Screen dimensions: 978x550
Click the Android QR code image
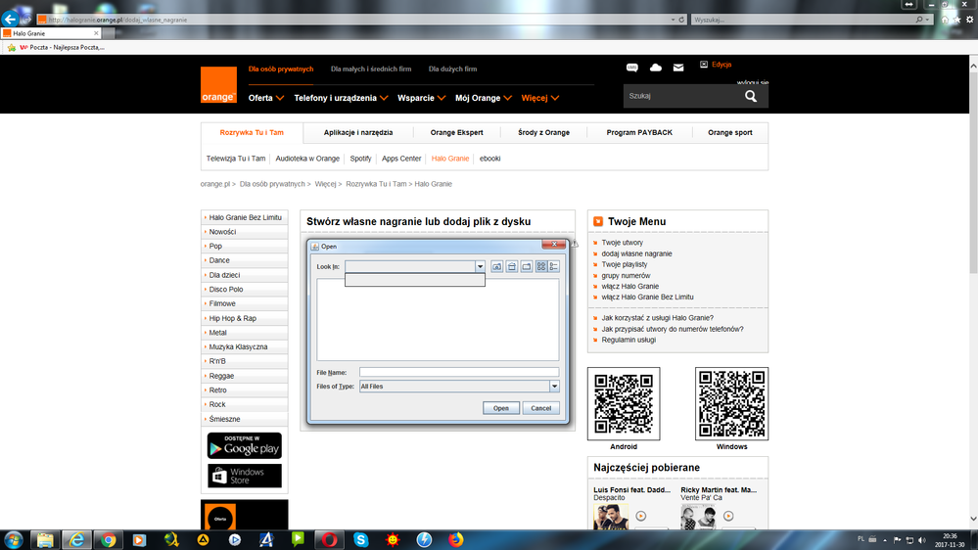tap(624, 403)
